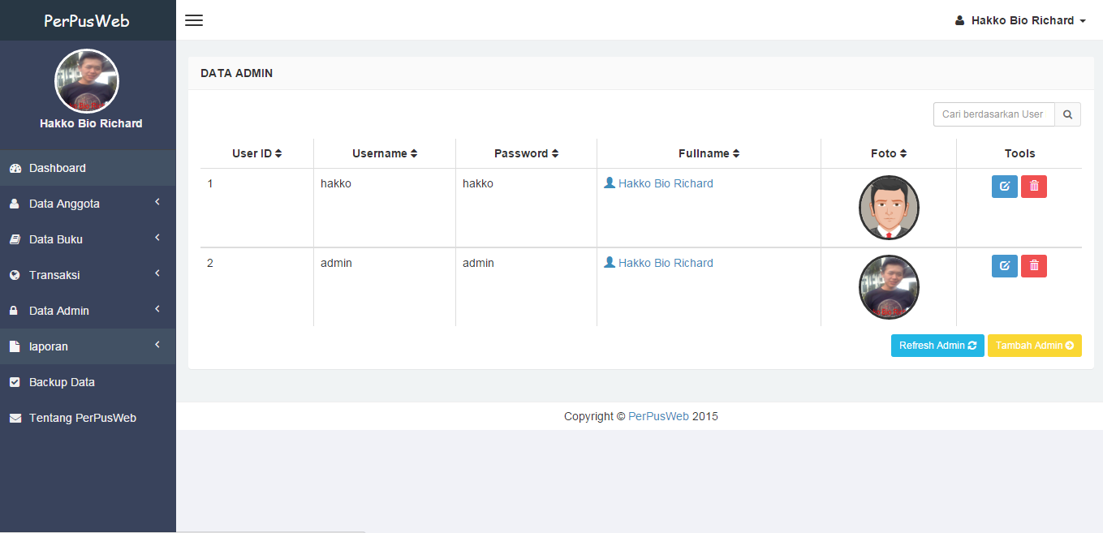
Task: Click the Tambah Admin button
Action: click(1034, 346)
